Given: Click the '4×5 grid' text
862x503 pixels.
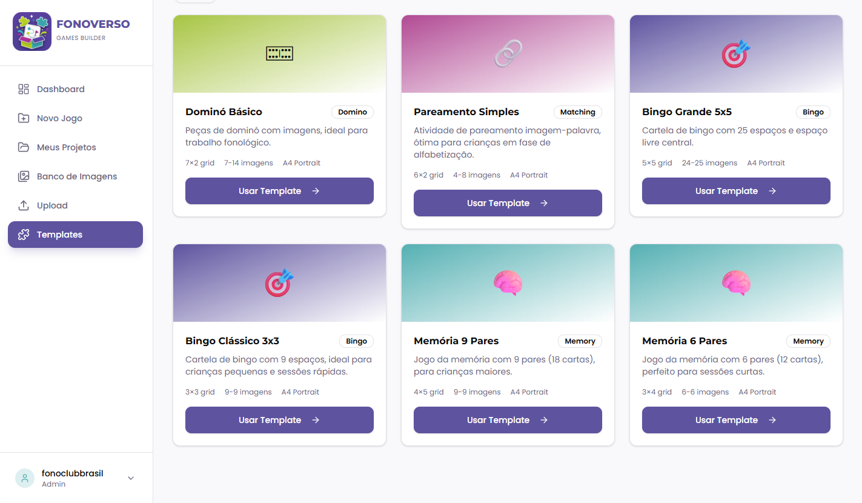Looking at the screenshot, I should point(429,392).
